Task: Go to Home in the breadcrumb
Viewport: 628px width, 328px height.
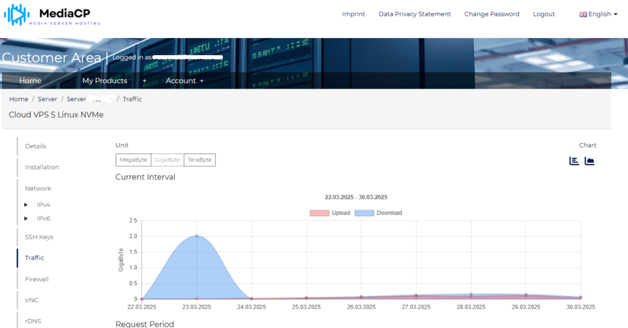Action: pos(19,99)
